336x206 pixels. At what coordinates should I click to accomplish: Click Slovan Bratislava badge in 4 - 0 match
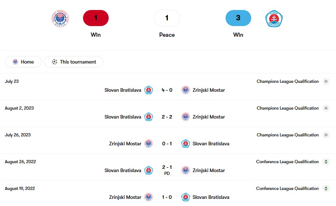pyautogui.click(x=149, y=90)
